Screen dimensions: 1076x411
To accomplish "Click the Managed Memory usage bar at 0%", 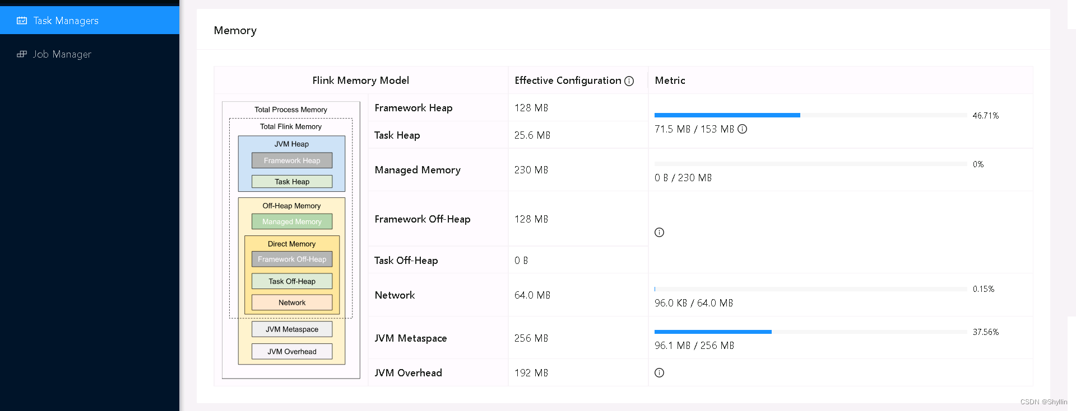I will [x=811, y=164].
